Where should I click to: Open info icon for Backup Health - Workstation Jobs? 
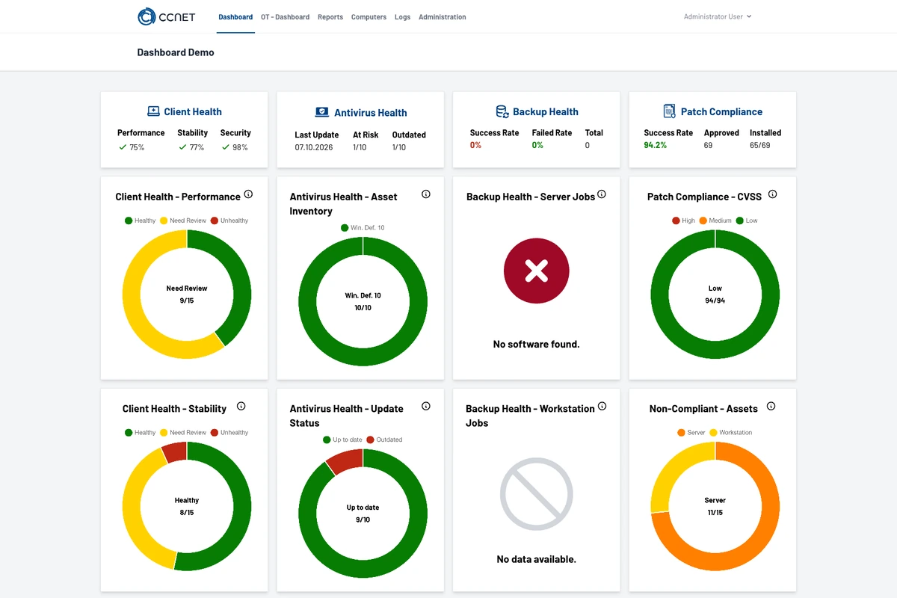602,407
